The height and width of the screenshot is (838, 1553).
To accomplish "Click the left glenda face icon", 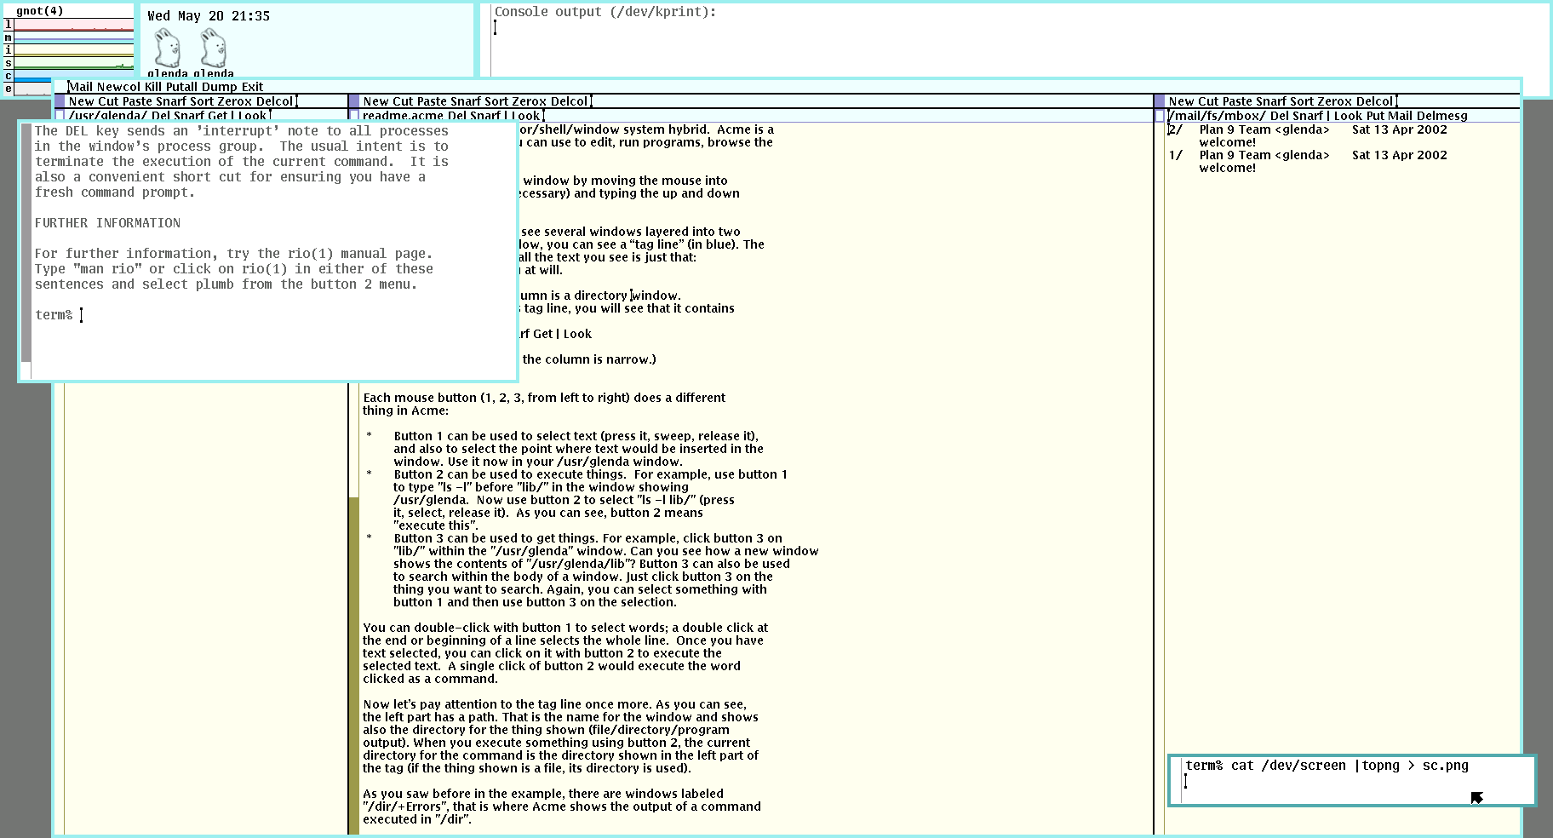I will pyautogui.click(x=168, y=48).
